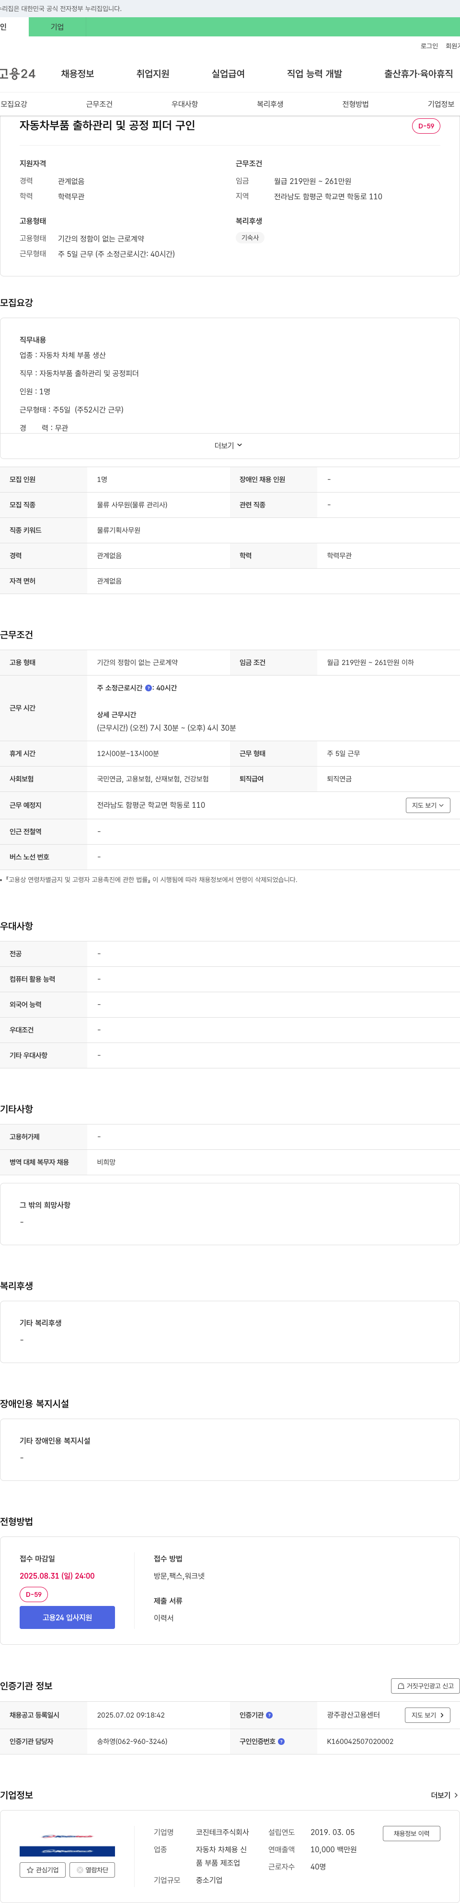Jump to 전형방법 section tab
460x1903 pixels.
click(355, 104)
